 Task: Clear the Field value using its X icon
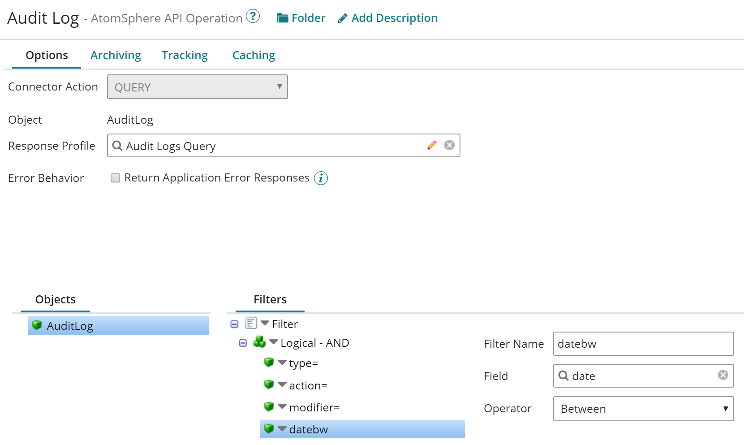[x=722, y=375]
